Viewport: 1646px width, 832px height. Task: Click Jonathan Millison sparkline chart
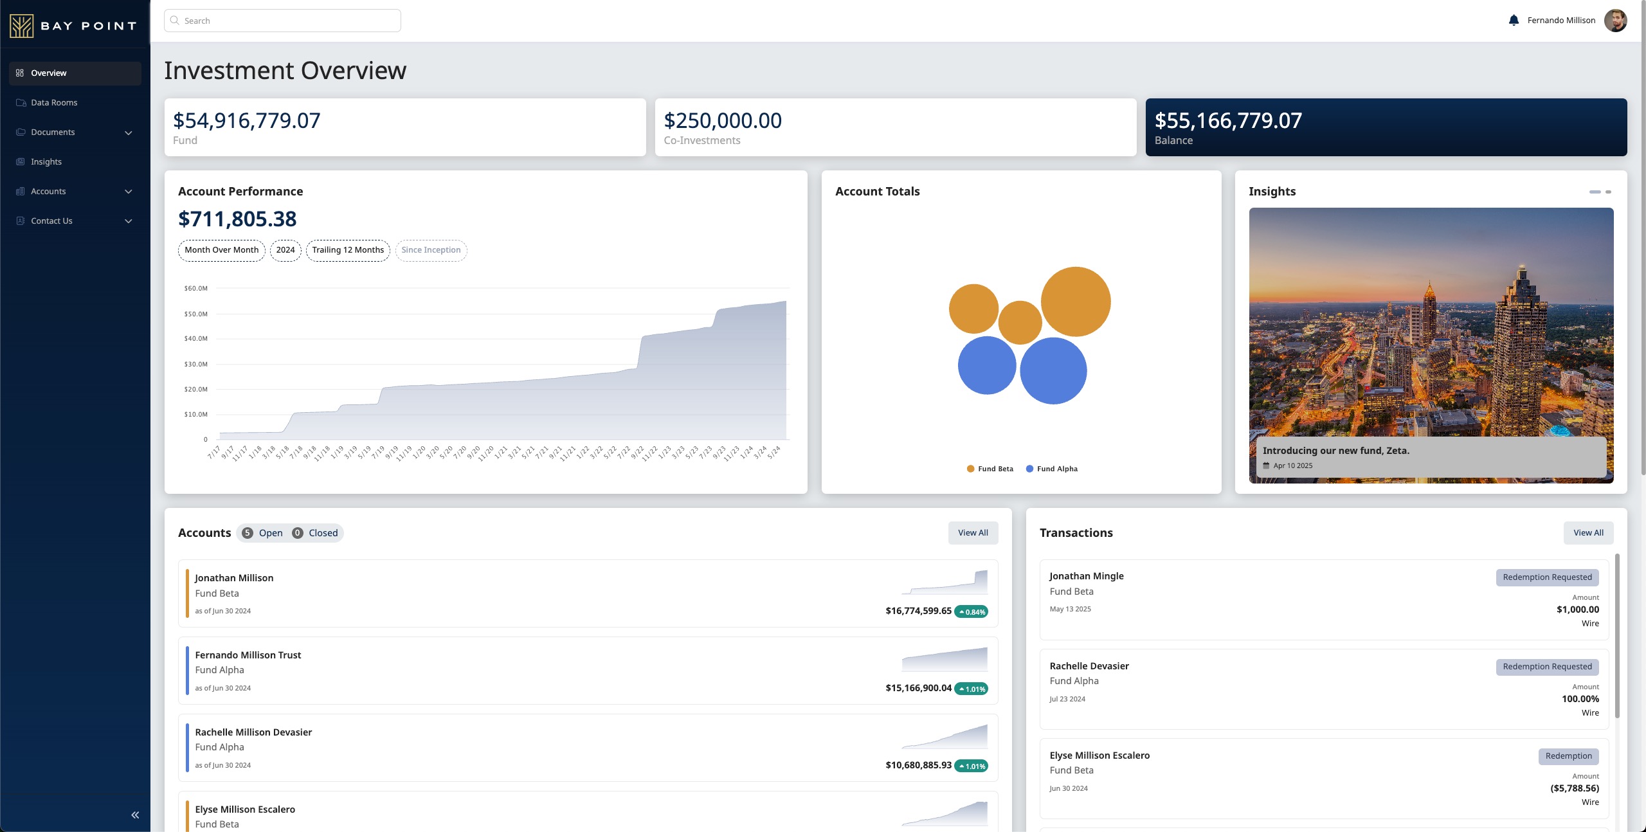coord(945,583)
